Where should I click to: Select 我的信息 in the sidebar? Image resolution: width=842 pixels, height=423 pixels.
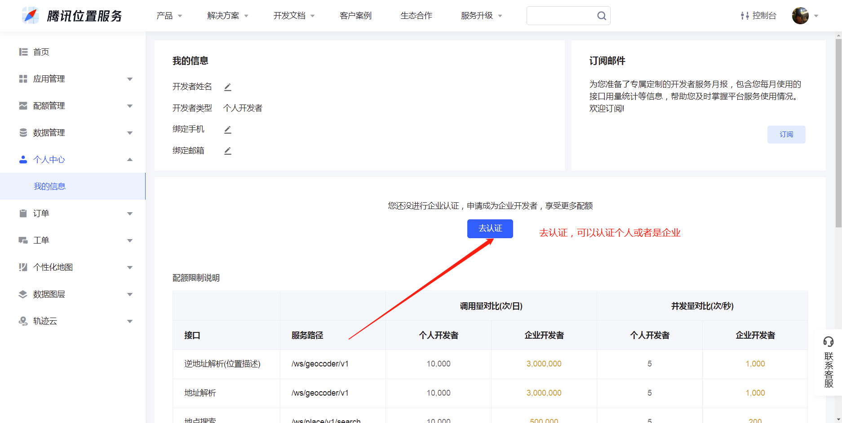(50, 186)
